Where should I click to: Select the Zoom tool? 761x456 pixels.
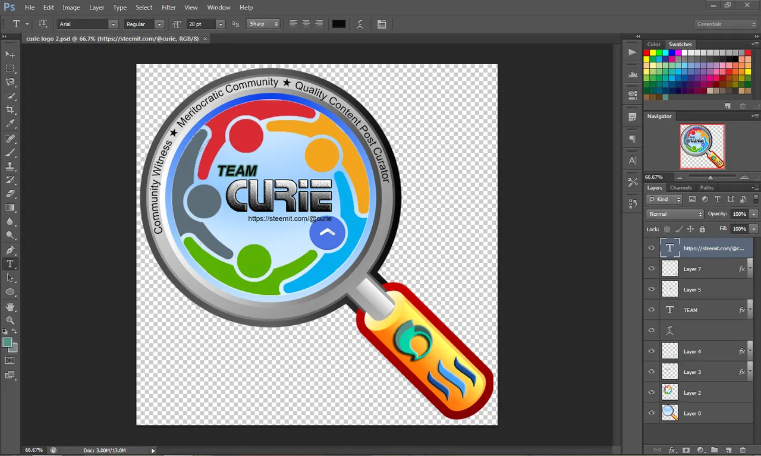point(10,320)
